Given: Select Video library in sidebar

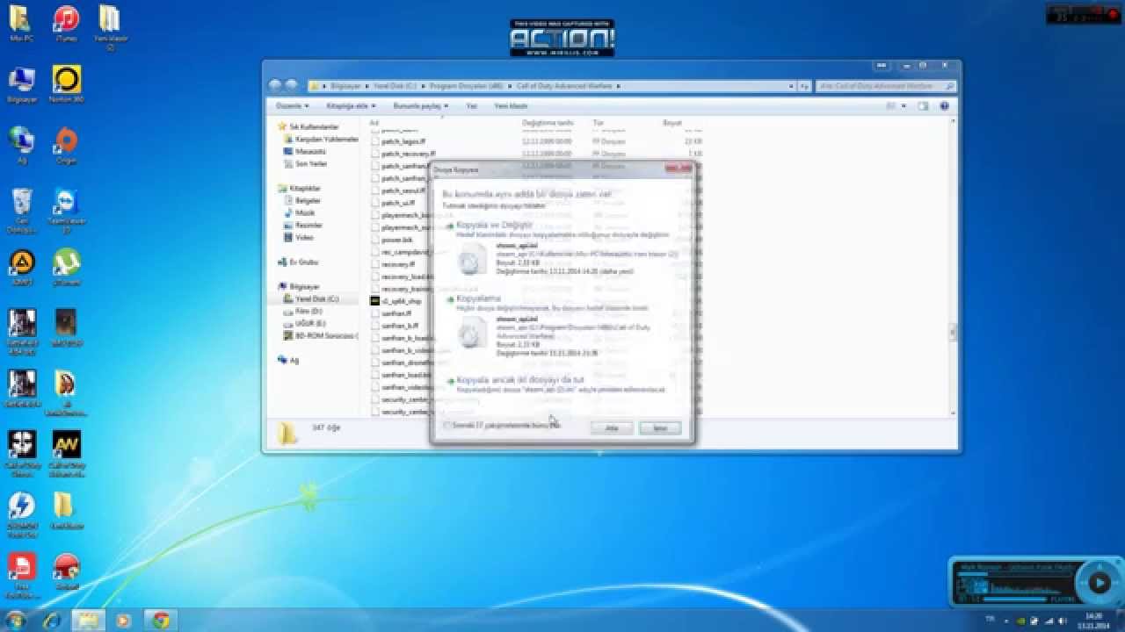Looking at the screenshot, I should pyautogui.click(x=304, y=238).
